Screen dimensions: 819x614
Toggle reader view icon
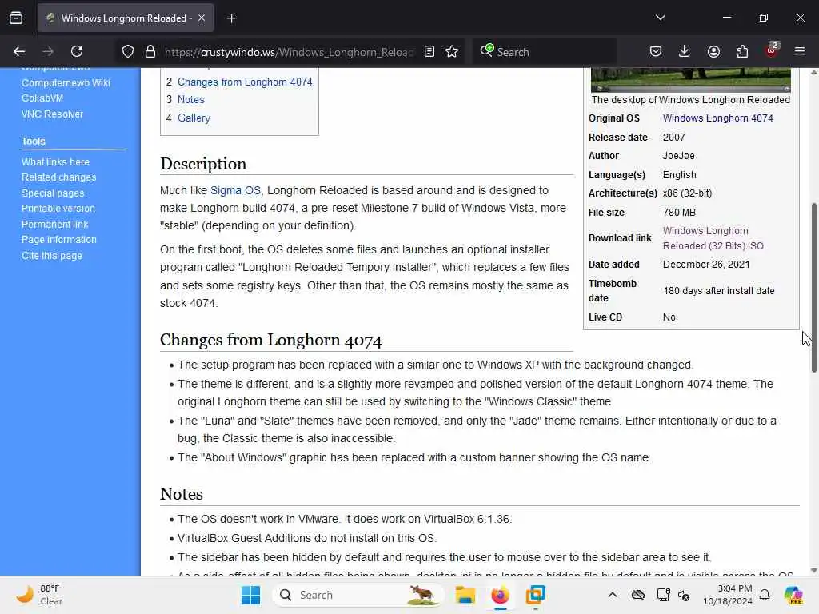[x=429, y=51]
